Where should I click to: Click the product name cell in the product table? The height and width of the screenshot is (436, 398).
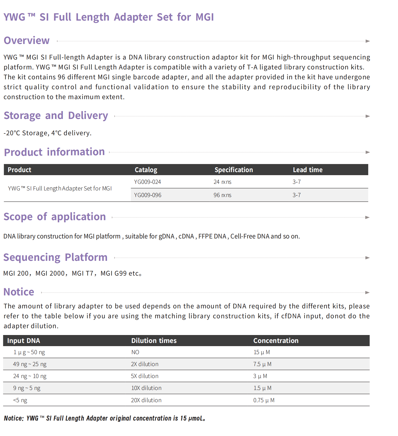pos(60,188)
